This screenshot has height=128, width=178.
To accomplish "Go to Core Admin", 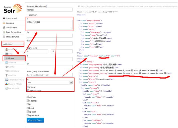I will click(12, 28).
